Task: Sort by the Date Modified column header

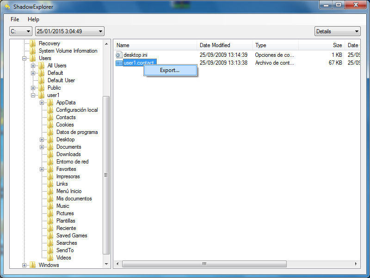Action: [x=224, y=45]
